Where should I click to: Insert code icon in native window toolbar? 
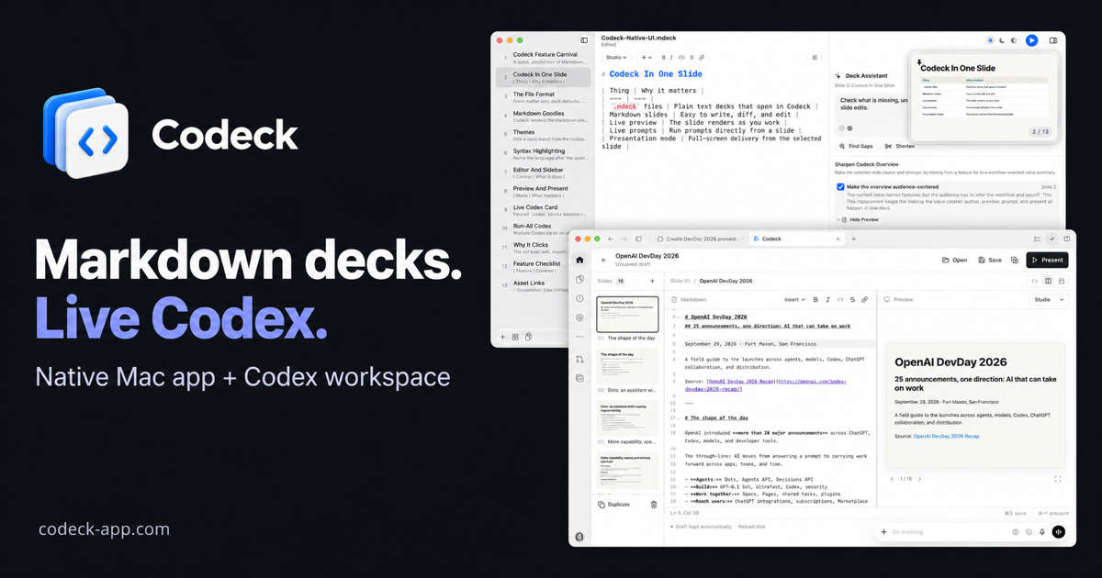click(681, 58)
